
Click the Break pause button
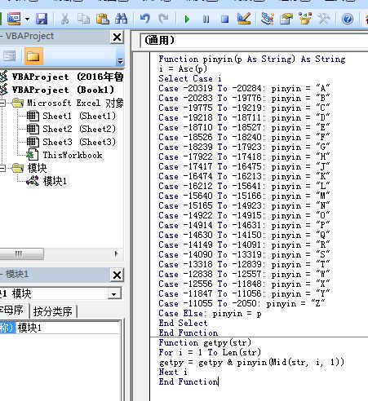206,19
